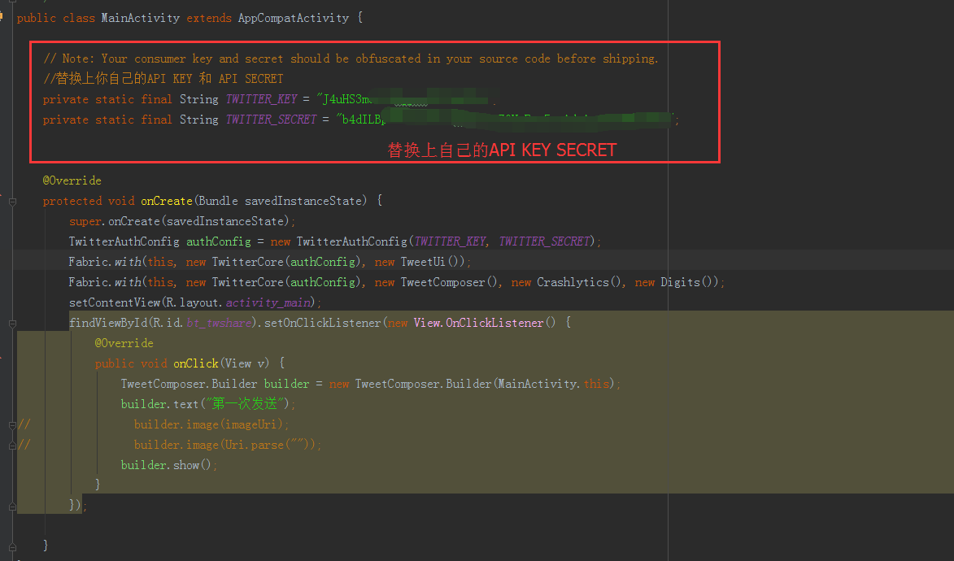Click Crashlytics() in the Fabric.with line
The height and width of the screenshot is (561, 954).
tap(578, 282)
